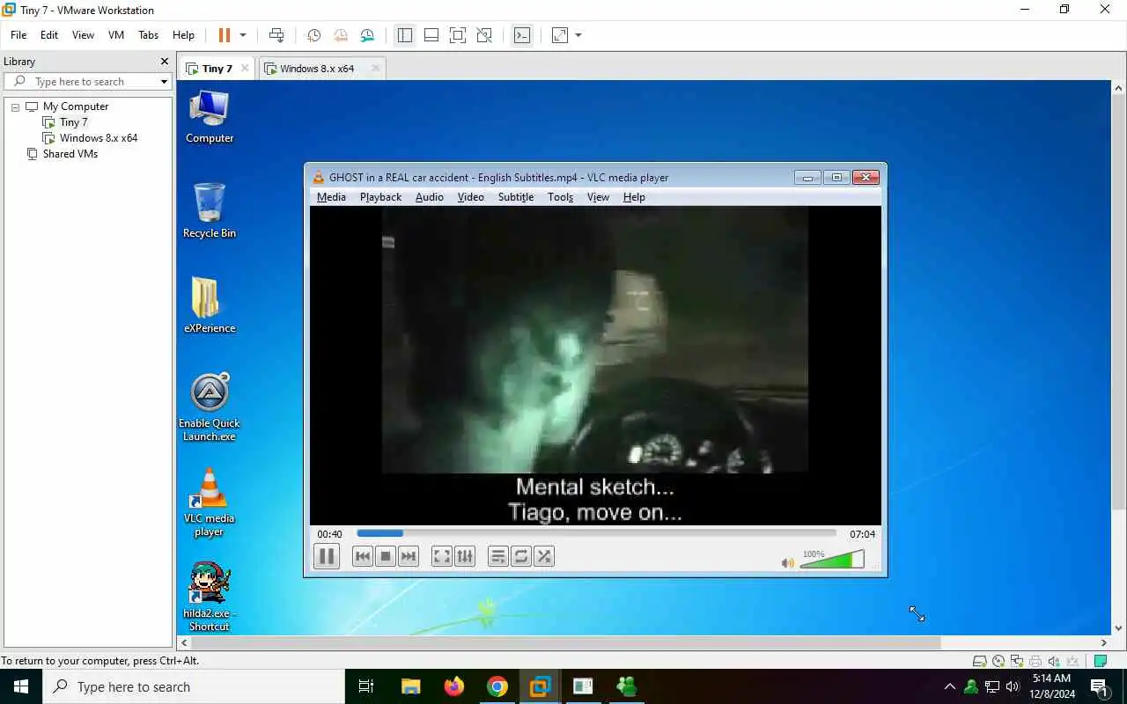Screen dimensions: 1127x704
Task: Click the stretch guest display icon
Action: (560, 35)
